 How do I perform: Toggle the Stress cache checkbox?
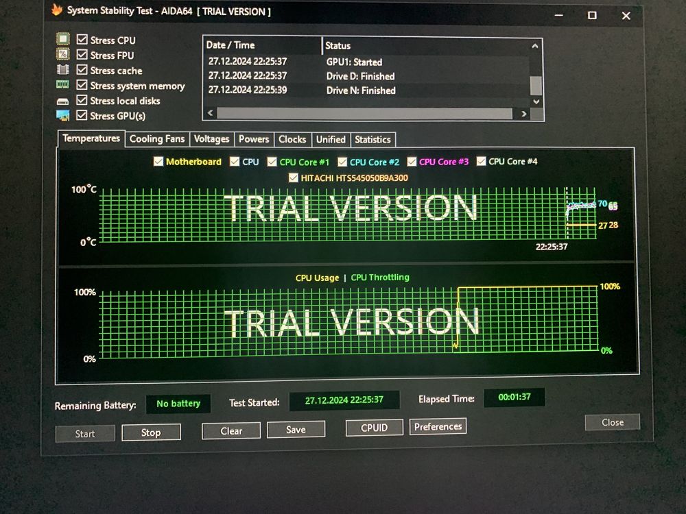tap(82, 69)
